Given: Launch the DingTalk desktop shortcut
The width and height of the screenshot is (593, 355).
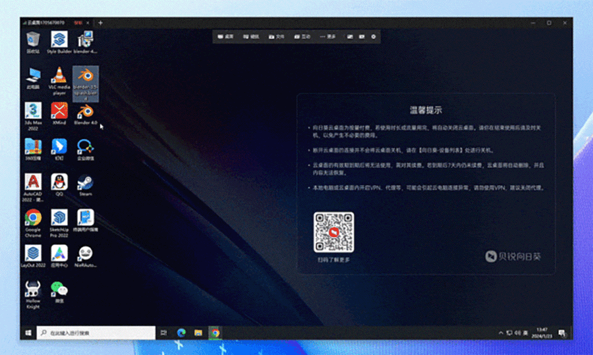Looking at the screenshot, I should click(x=59, y=149).
